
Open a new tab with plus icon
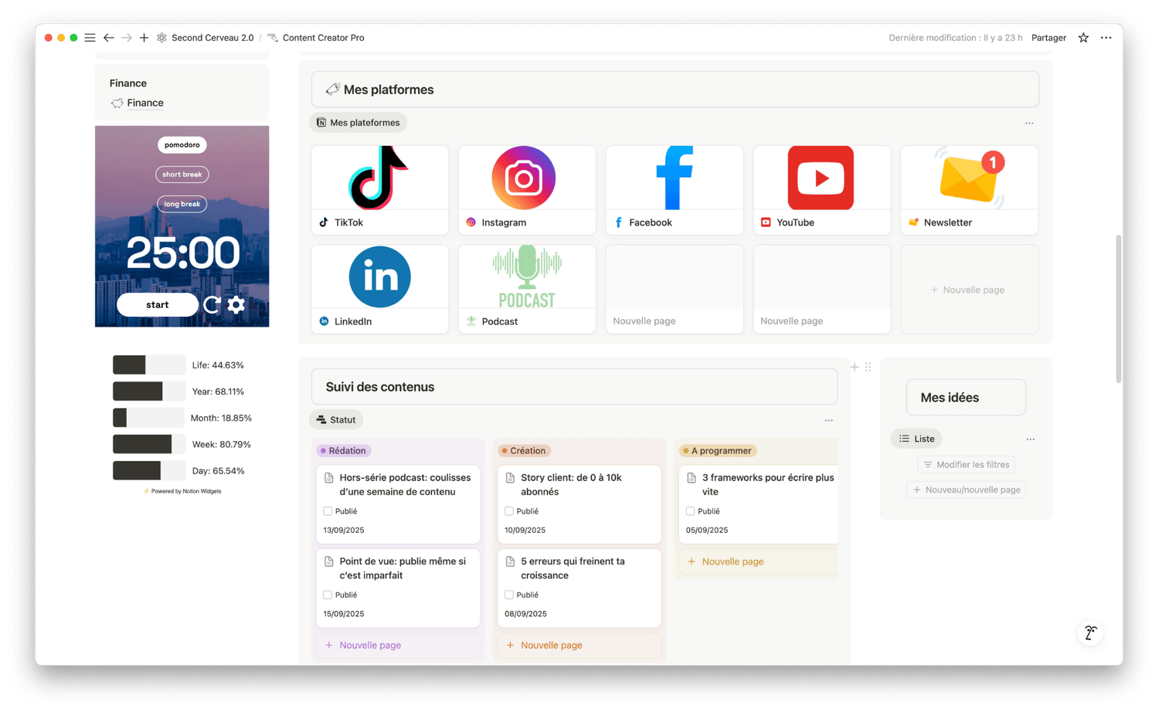[144, 38]
